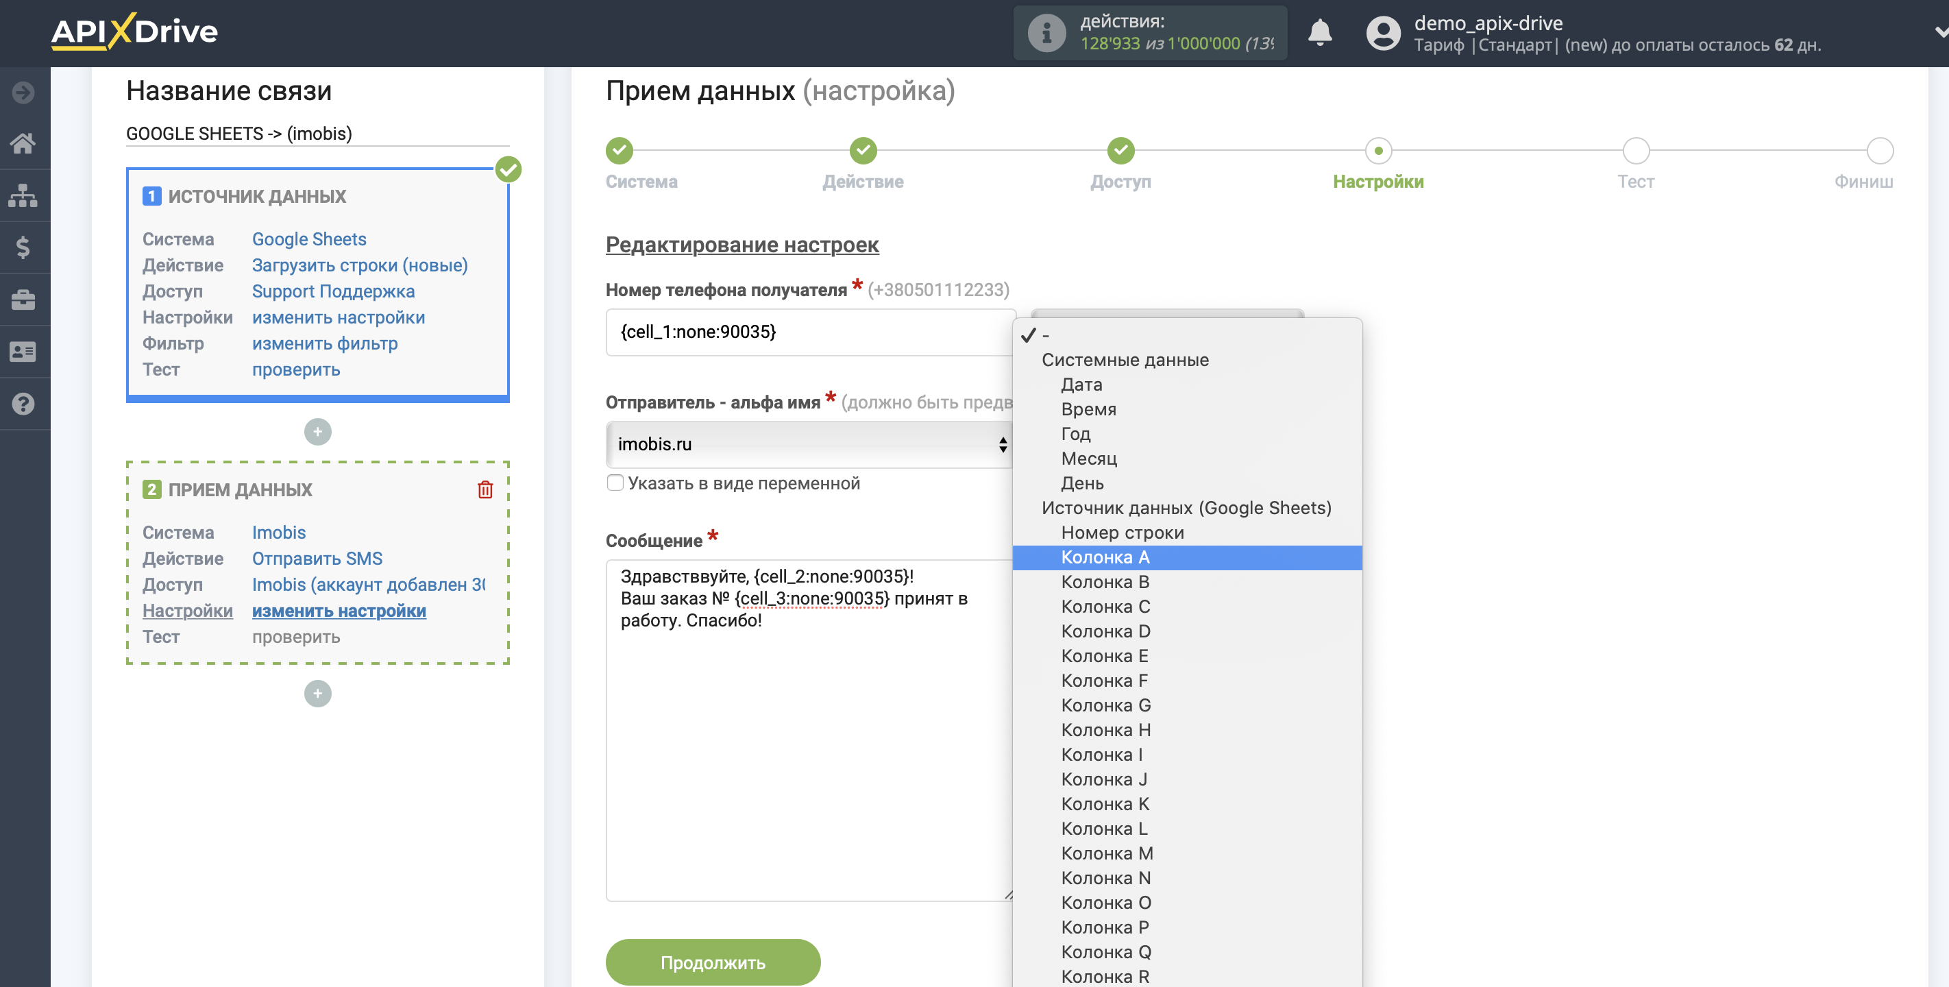Image resolution: width=1949 pixels, height=987 pixels.
Task: Go to the Действие step circle
Action: pyautogui.click(x=863, y=151)
